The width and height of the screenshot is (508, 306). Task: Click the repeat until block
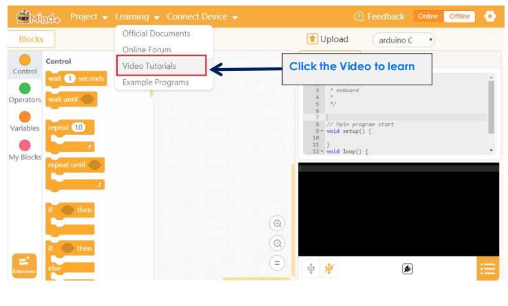75,174
